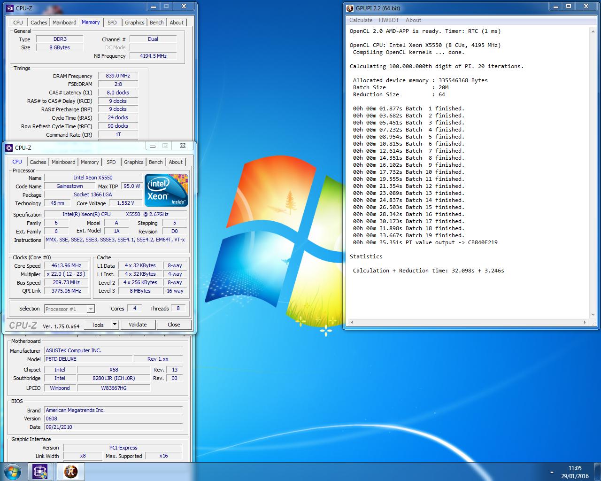
Task: Open the About menu in GPUPI
Action: click(413, 20)
